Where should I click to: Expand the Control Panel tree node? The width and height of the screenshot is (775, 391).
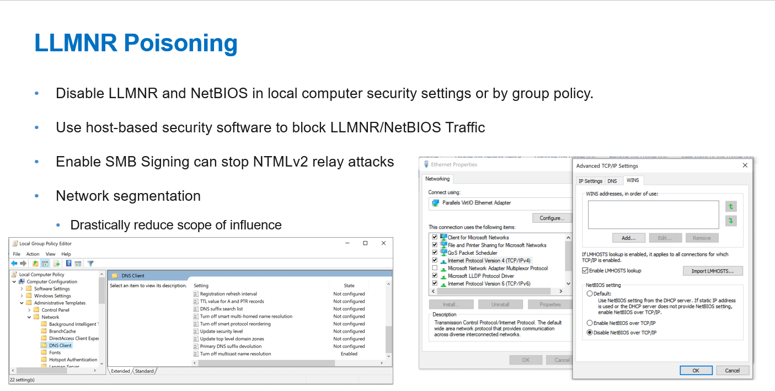[30, 310]
